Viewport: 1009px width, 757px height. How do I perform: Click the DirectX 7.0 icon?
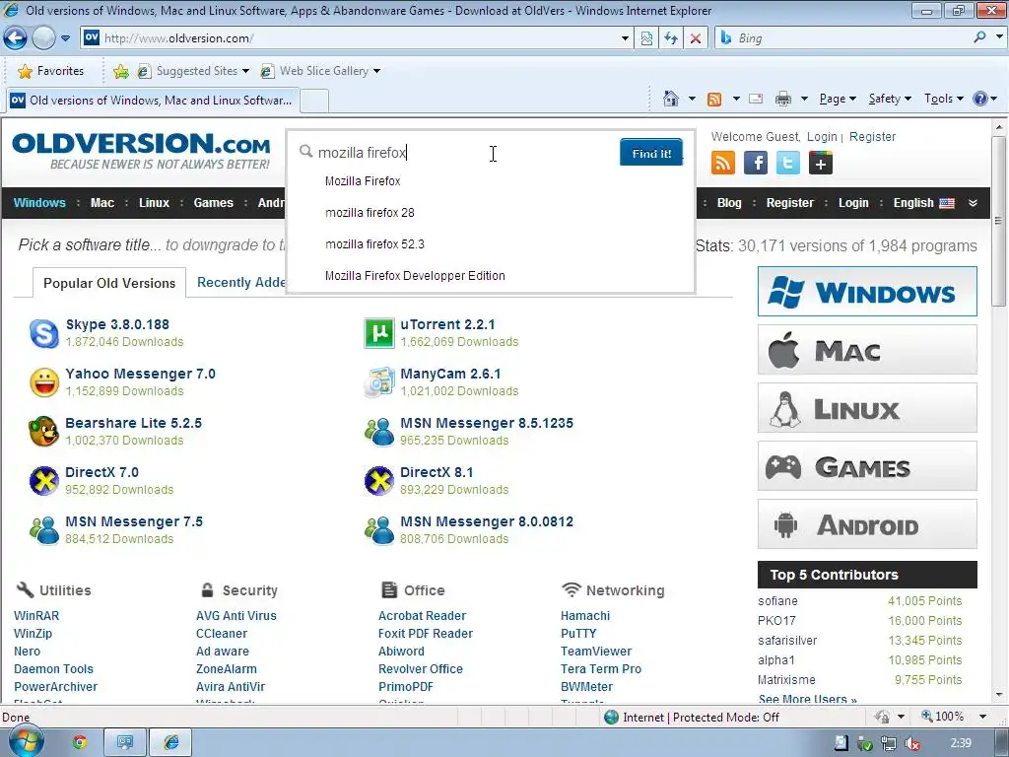point(43,481)
